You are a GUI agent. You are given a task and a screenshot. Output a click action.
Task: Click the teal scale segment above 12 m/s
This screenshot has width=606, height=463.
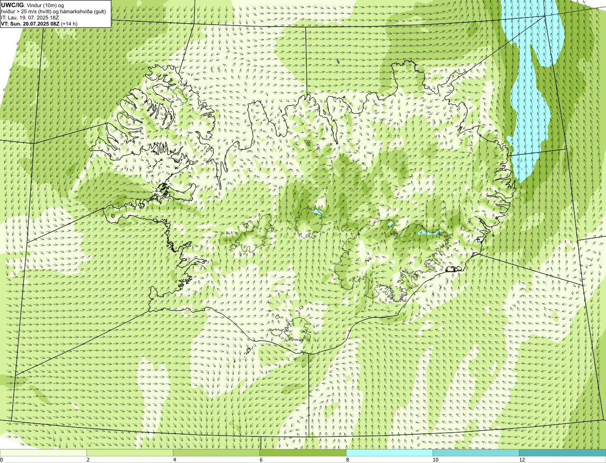tap(562, 453)
